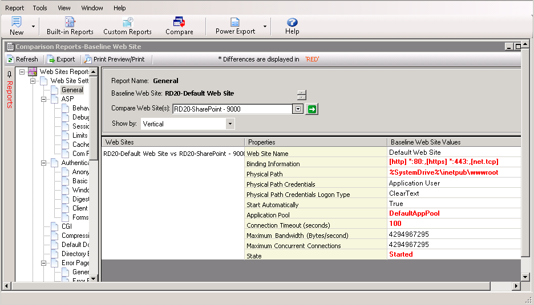Image resolution: width=534 pixels, height=305 pixels.
Task: Open Built-in Reports
Action: click(70, 27)
